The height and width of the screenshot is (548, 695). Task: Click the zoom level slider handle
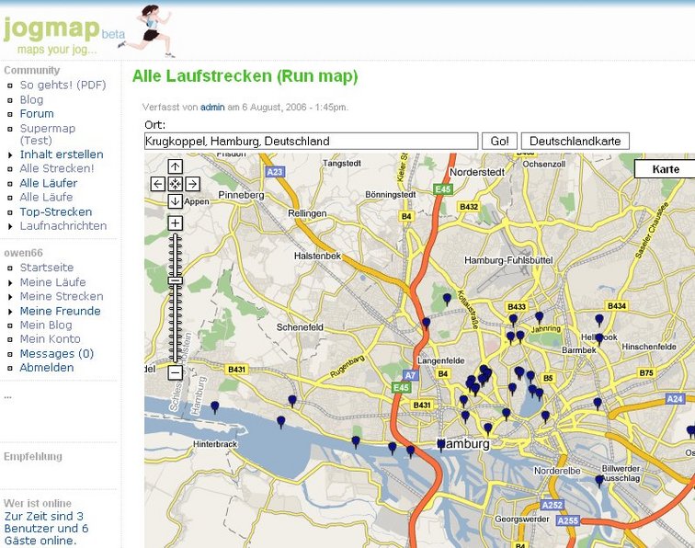pos(175,280)
